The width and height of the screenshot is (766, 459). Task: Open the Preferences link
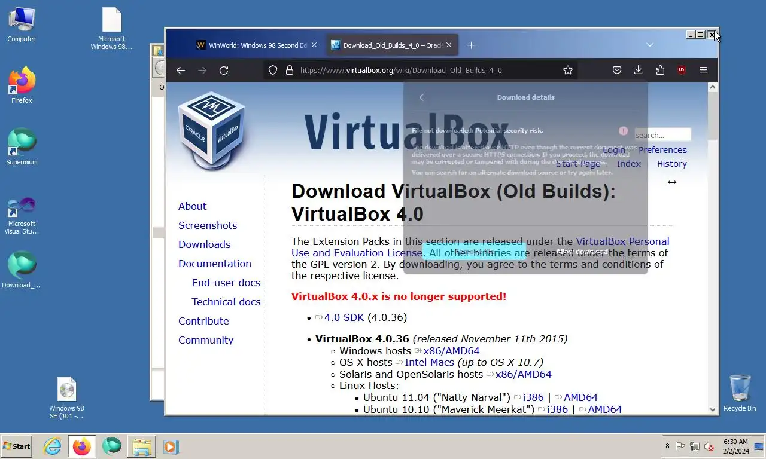point(662,150)
